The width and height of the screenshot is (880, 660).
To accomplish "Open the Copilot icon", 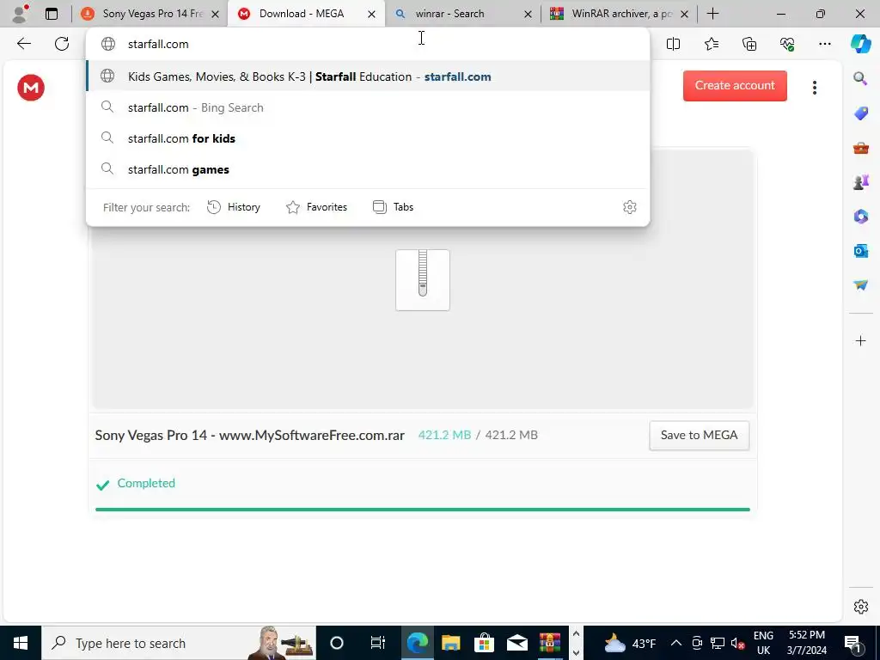I will coord(860,44).
